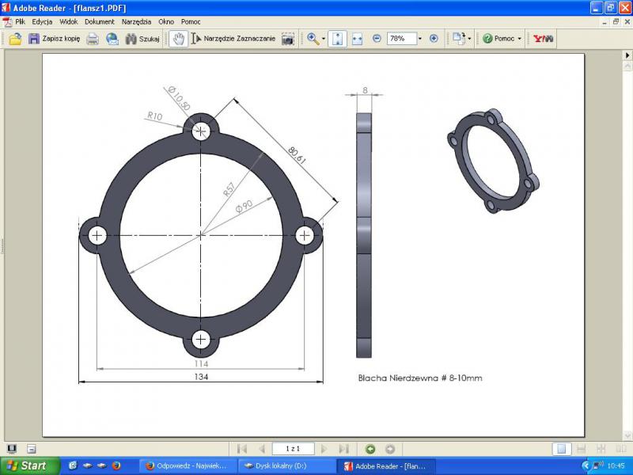Zoom out with minus button

(x=377, y=39)
